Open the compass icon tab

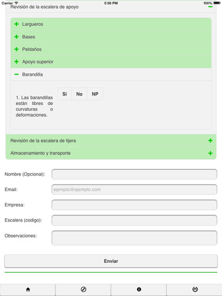point(83,289)
